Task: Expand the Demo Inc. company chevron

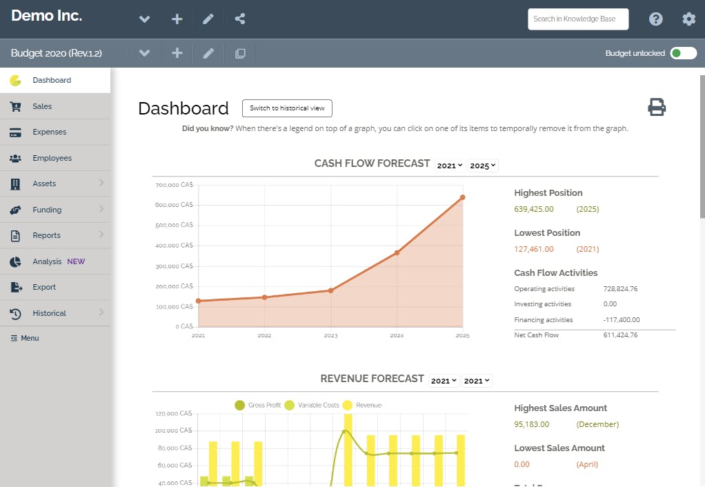Action: pos(144,19)
